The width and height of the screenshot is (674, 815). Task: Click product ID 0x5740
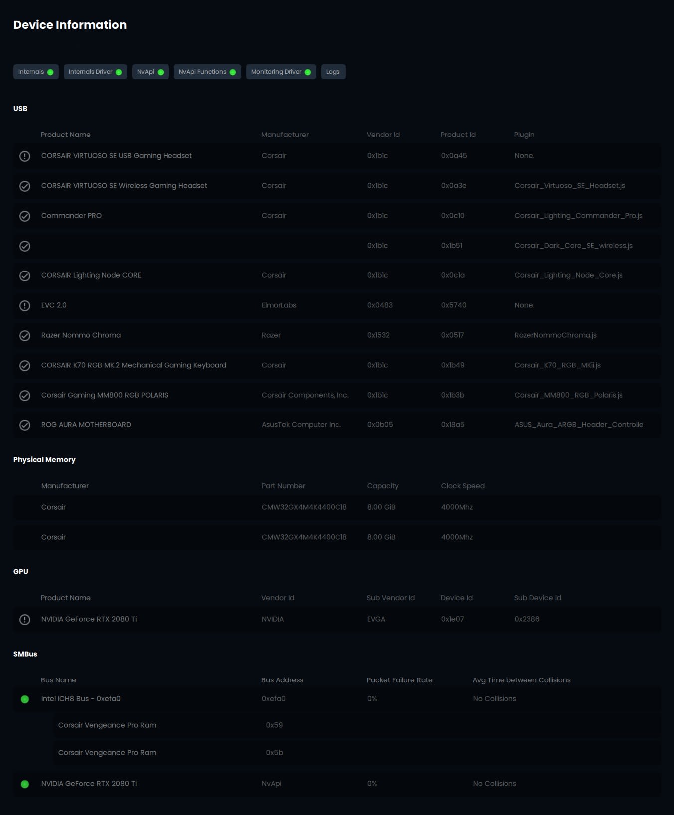[x=454, y=305]
